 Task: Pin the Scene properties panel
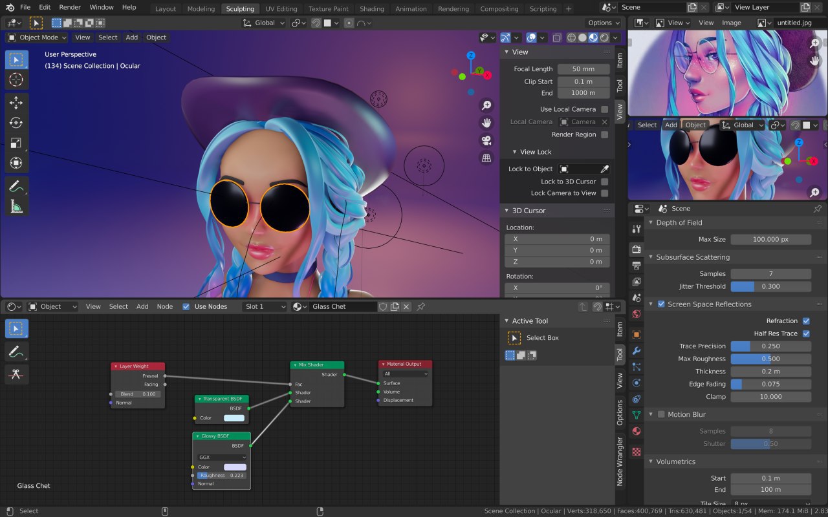click(818, 209)
